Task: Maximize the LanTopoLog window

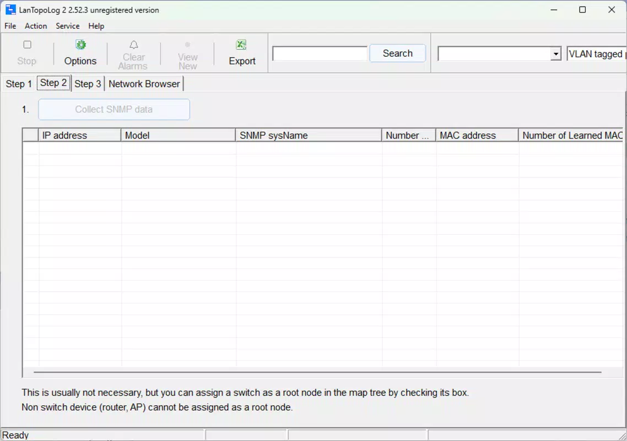Action: point(582,9)
